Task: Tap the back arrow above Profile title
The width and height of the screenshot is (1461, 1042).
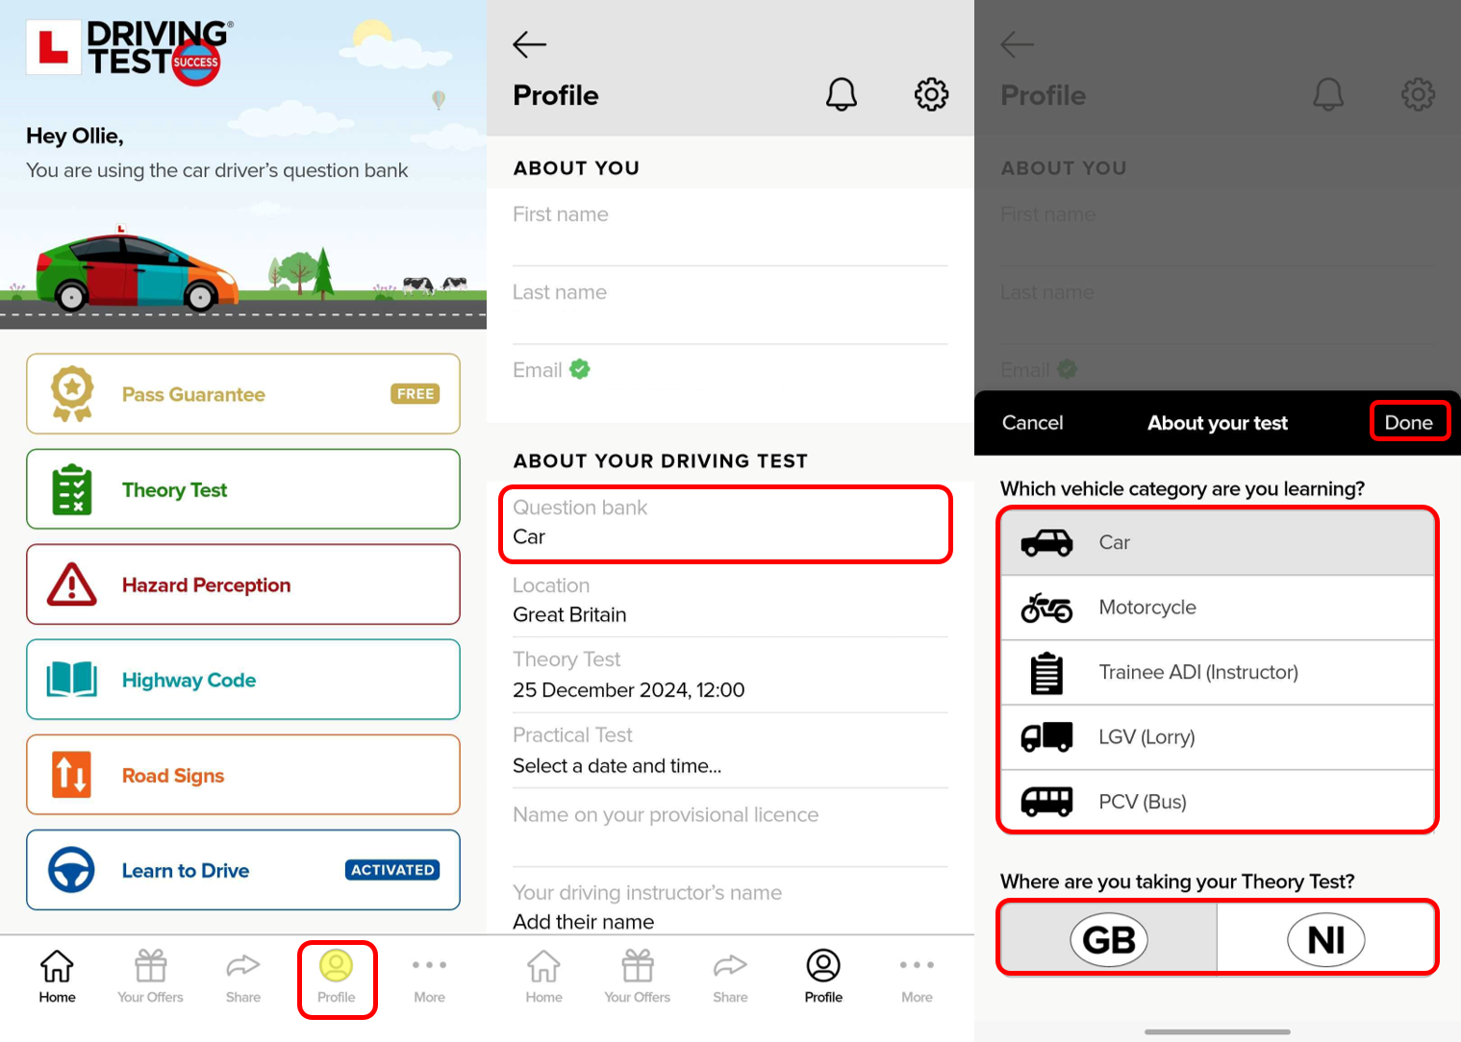Action: coord(529,44)
